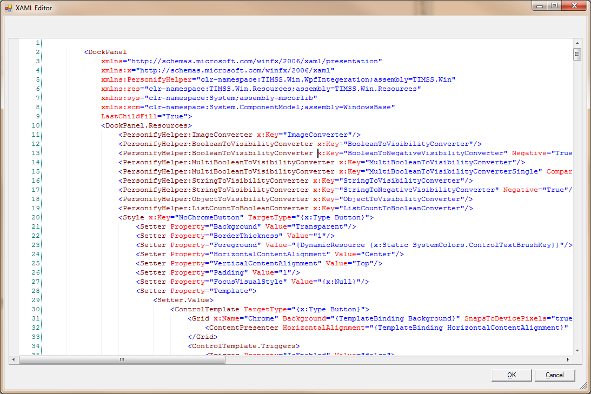Place cursor on the opening DockPanel tag

click(x=107, y=52)
